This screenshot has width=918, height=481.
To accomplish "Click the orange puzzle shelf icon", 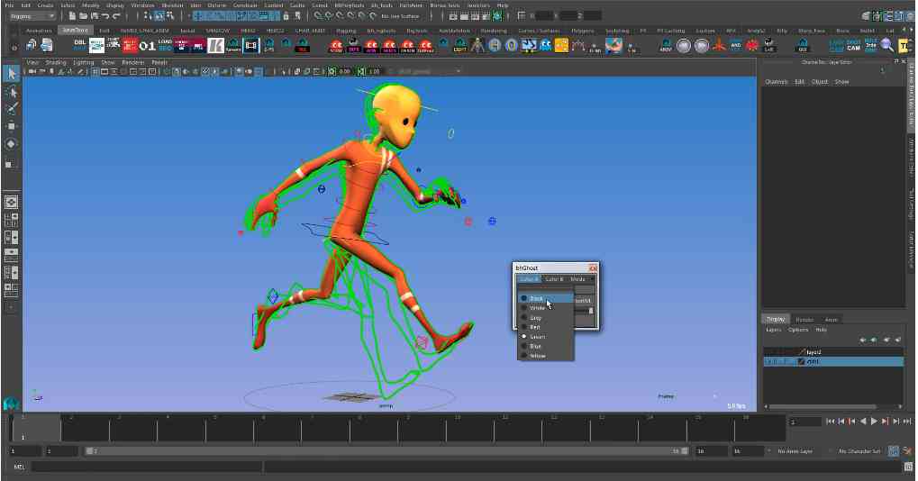I will coord(561,45).
